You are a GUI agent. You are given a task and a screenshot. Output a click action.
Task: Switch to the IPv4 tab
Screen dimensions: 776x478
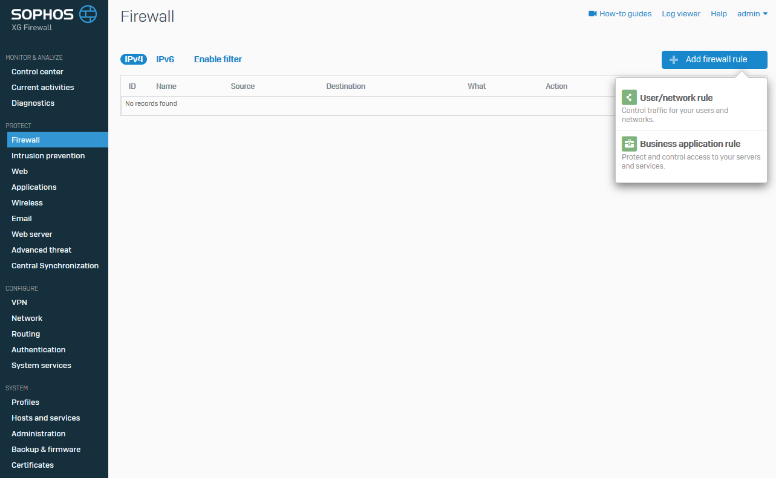pyautogui.click(x=134, y=59)
